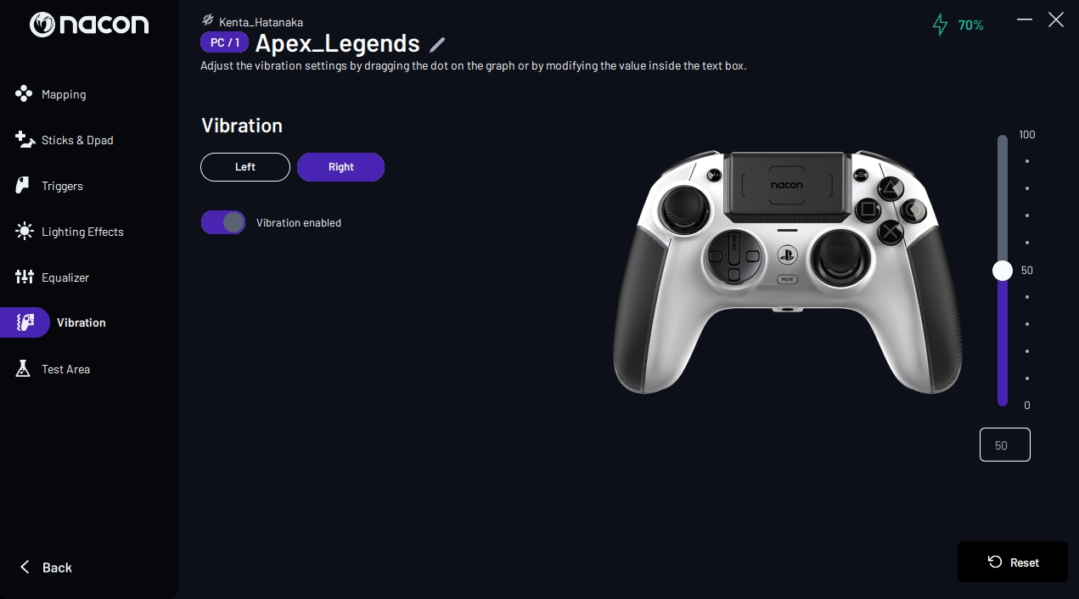Click the Lighting Effects sun icon

25,232
